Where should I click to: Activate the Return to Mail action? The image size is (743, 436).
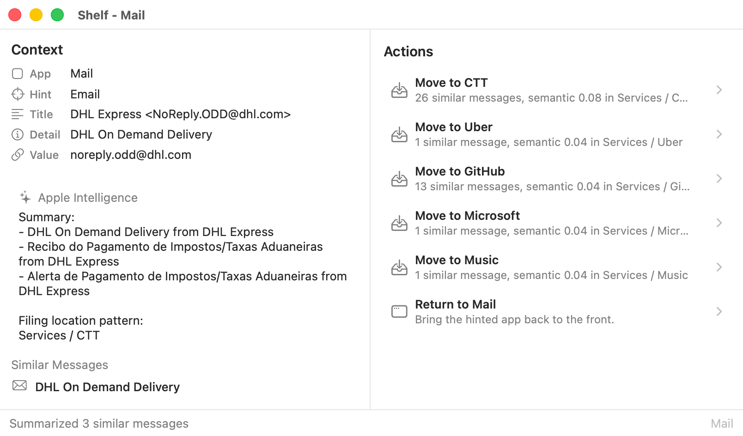coord(556,312)
